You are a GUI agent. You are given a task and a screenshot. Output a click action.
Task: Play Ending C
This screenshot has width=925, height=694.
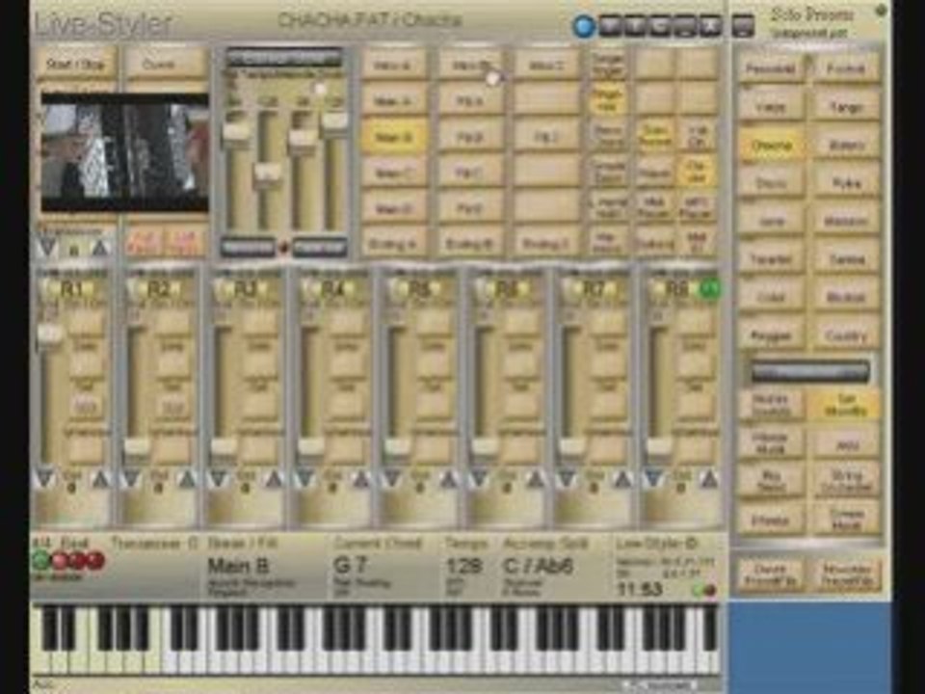[545, 243]
